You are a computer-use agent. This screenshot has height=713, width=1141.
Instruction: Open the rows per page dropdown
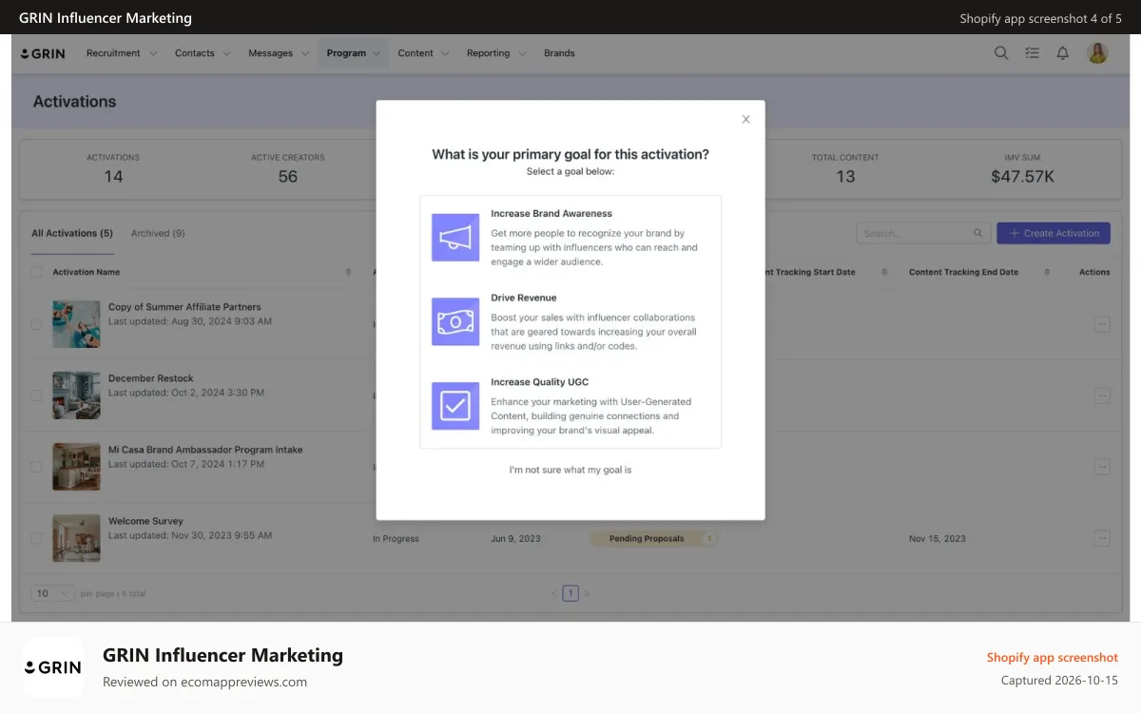coord(53,593)
